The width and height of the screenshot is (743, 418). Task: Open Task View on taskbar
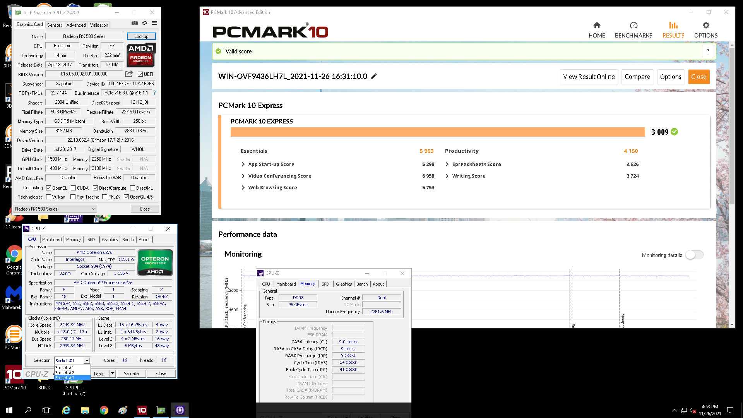(x=46, y=410)
